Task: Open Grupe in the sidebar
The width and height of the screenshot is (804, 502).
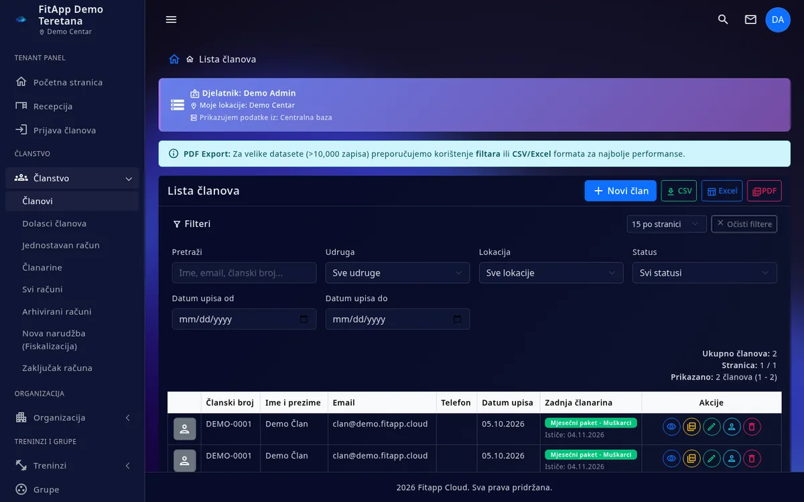Action: 72,489
